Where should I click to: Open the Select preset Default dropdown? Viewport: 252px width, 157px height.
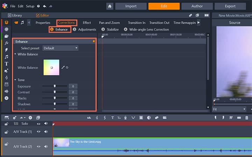click(x=61, y=48)
